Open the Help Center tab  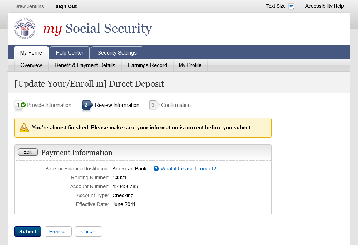[70, 53]
